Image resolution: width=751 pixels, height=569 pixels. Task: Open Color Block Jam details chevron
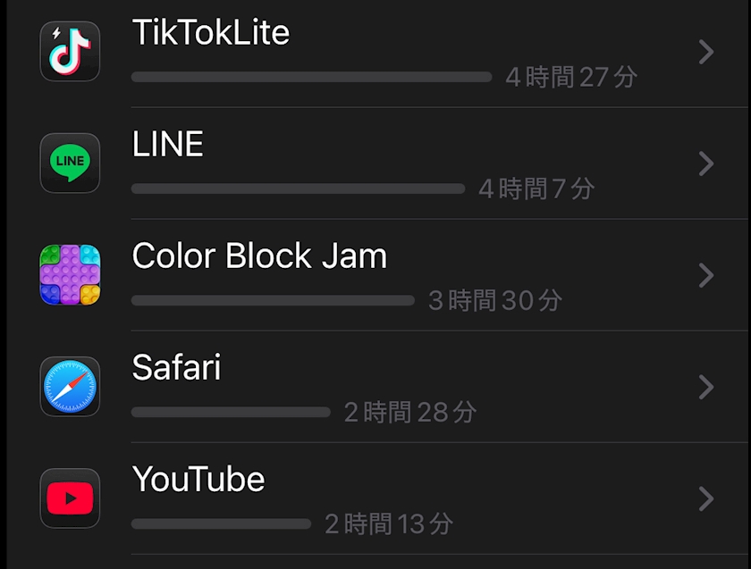coord(706,275)
